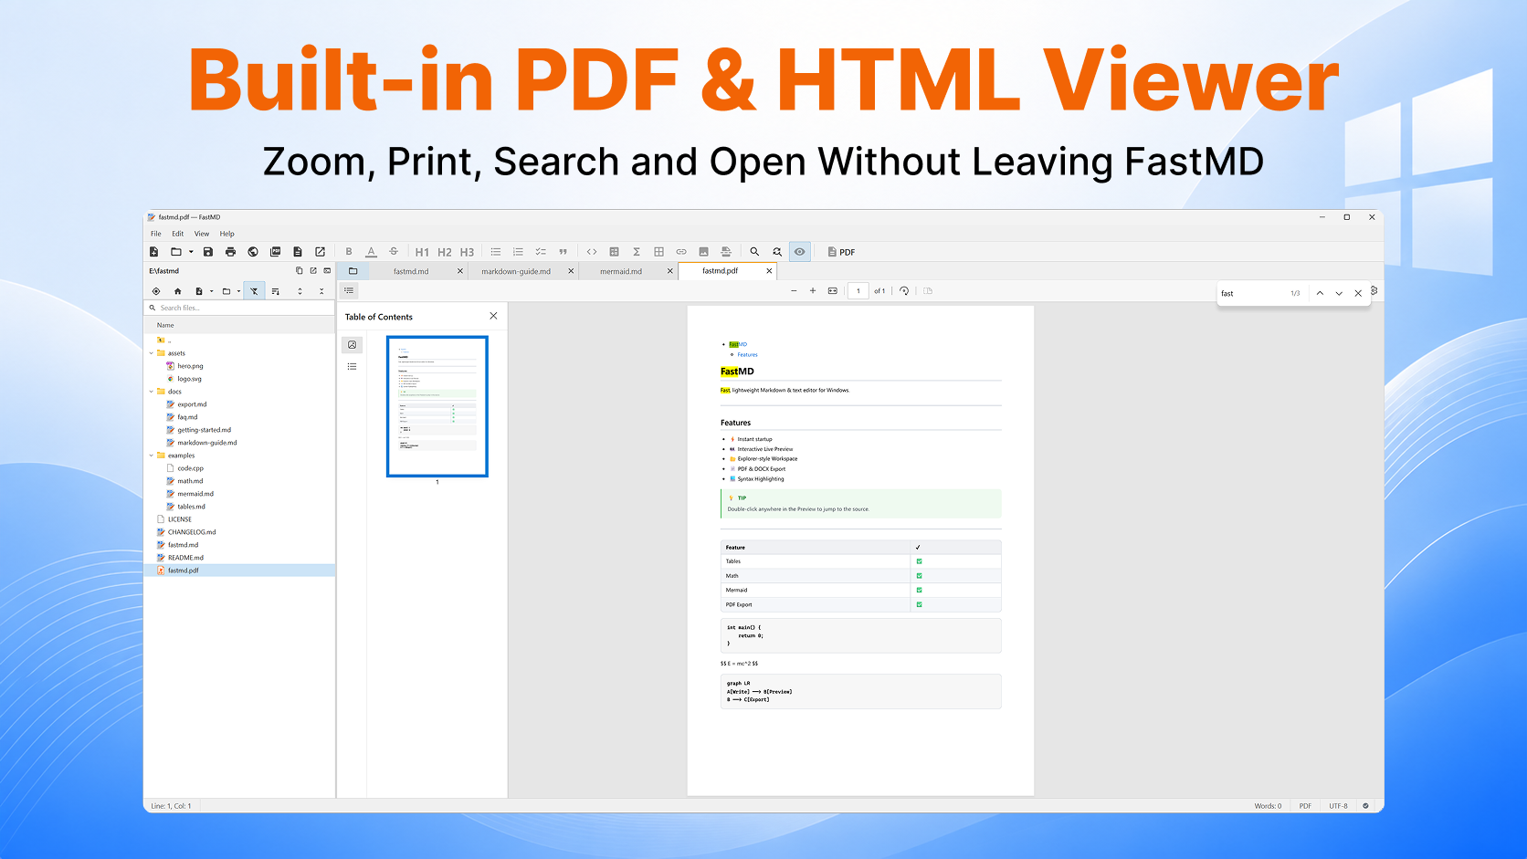
Task: Insert math formula with sigma icon
Action: coord(637,252)
